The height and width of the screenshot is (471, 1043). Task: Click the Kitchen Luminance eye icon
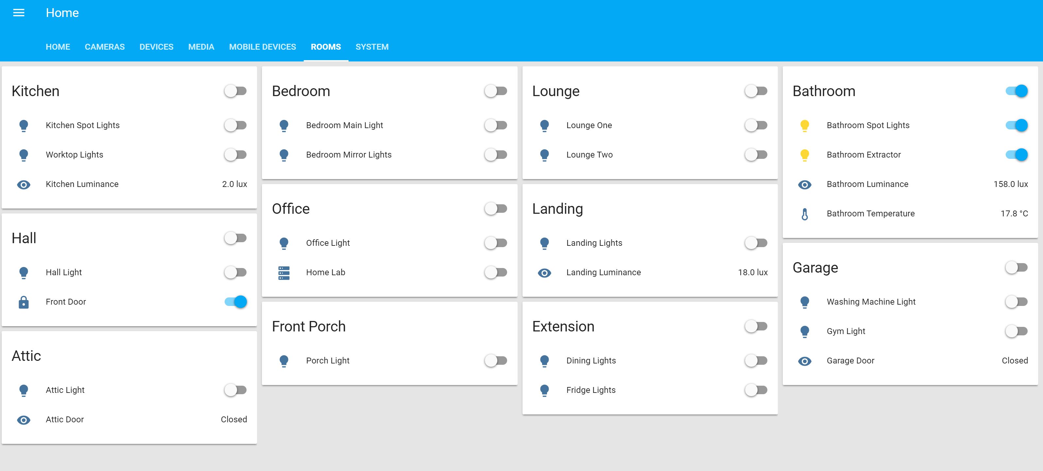coord(24,184)
